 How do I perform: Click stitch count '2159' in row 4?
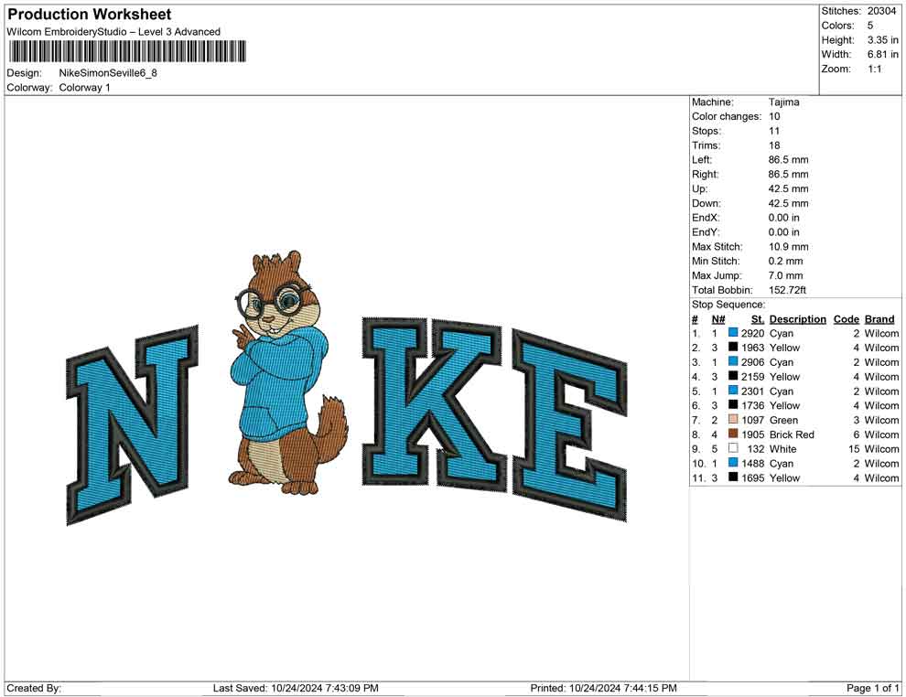click(753, 377)
